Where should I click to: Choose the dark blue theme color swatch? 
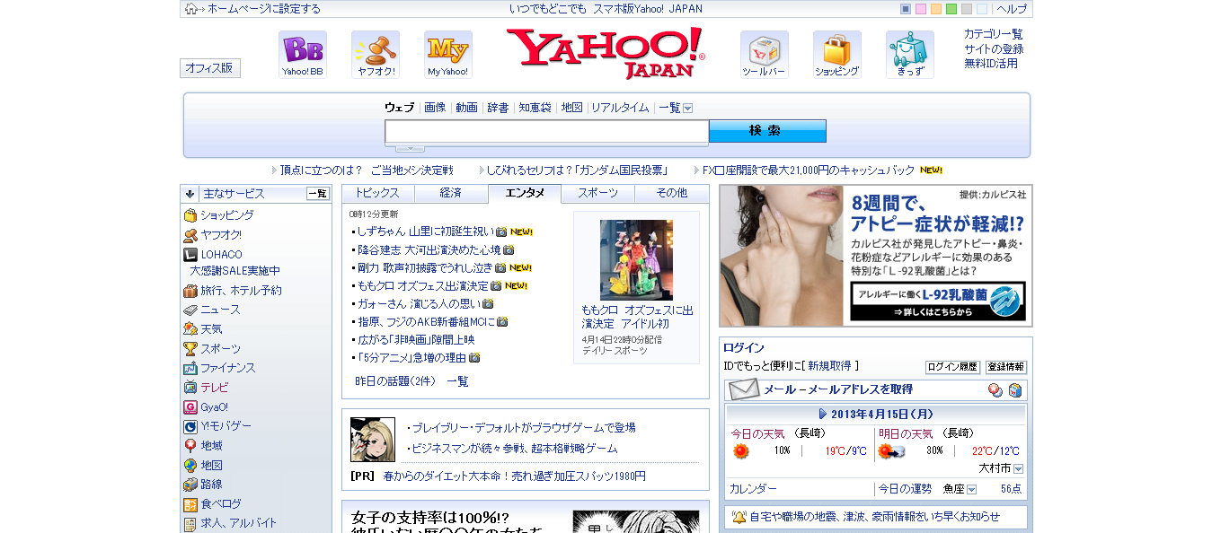(x=906, y=9)
